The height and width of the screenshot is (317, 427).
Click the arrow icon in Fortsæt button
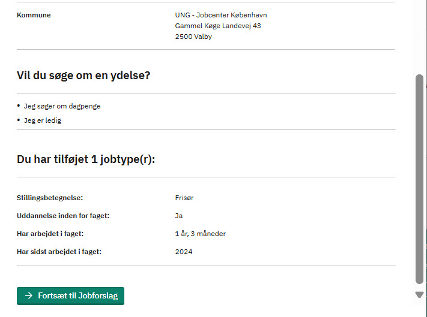[x=29, y=295]
